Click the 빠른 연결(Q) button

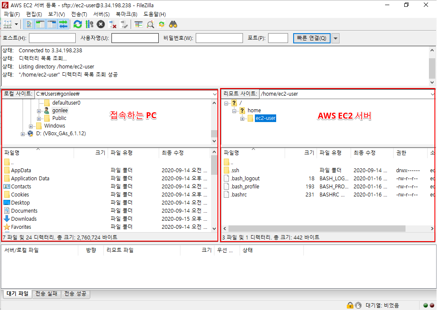pyautogui.click(x=311, y=38)
